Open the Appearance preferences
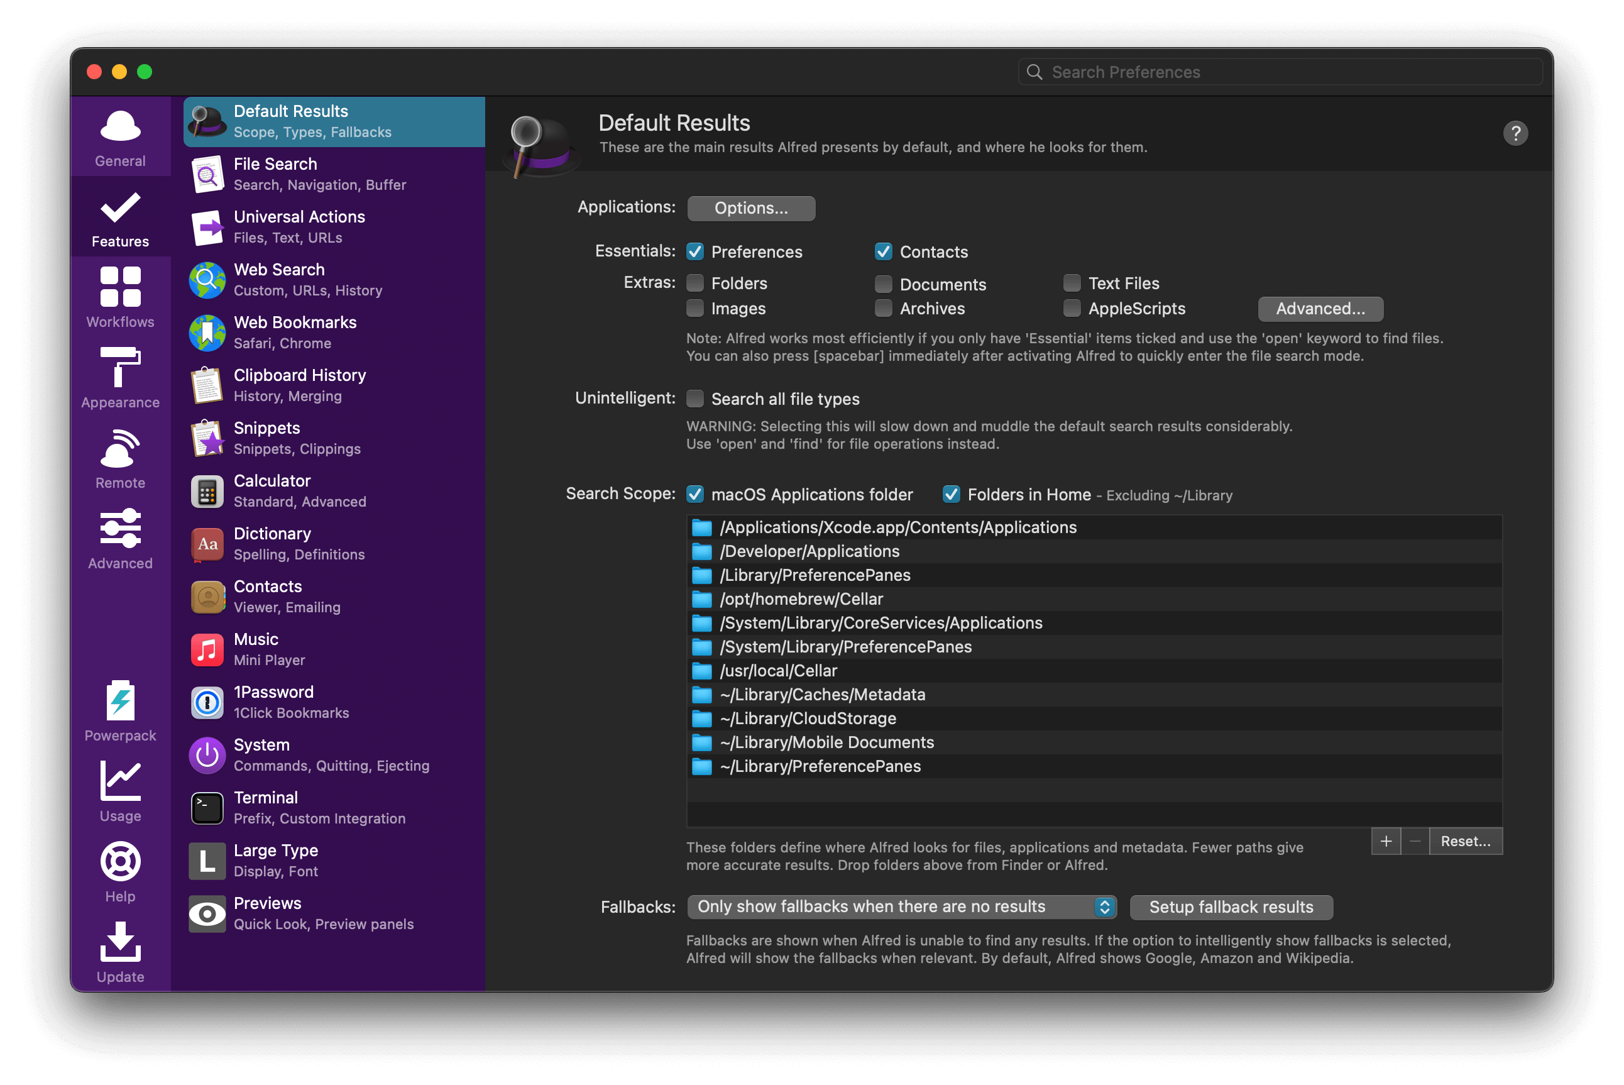The width and height of the screenshot is (1624, 1085). (120, 378)
